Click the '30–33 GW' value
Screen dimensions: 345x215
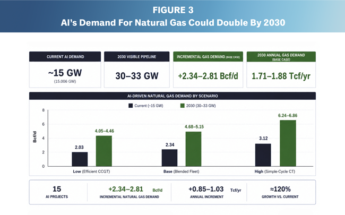tap(137, 76)
